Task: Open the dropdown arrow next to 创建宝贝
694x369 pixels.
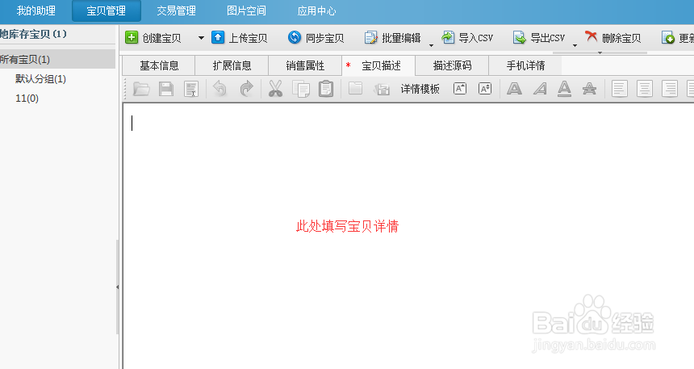Action: point(201,38)
